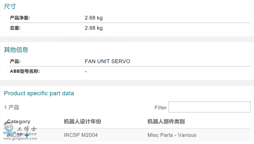Click the 1 产品 count text
The width and height of the screenshot is (254, 144).
click(x=12, y=107)
